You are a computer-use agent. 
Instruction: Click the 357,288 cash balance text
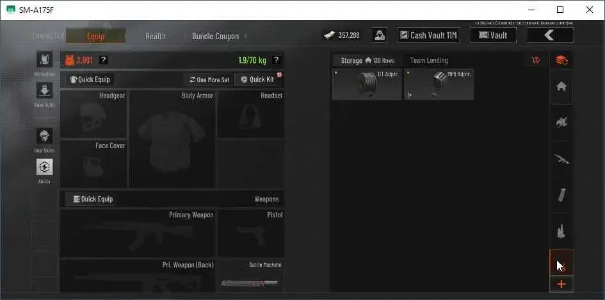point(349,35)
